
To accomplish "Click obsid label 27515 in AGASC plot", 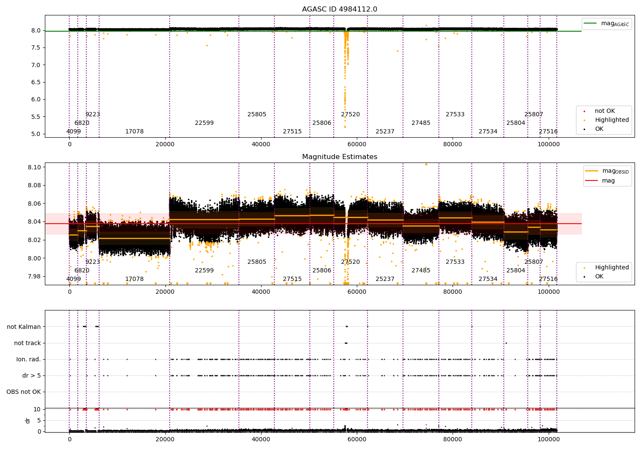I will 292,132.
